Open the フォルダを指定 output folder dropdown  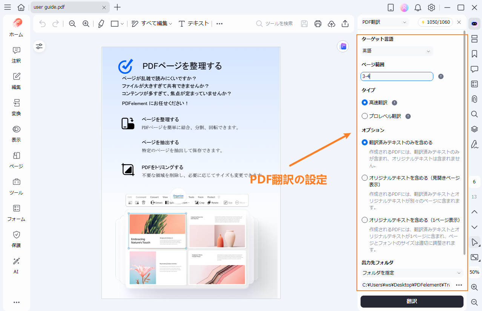411,273
